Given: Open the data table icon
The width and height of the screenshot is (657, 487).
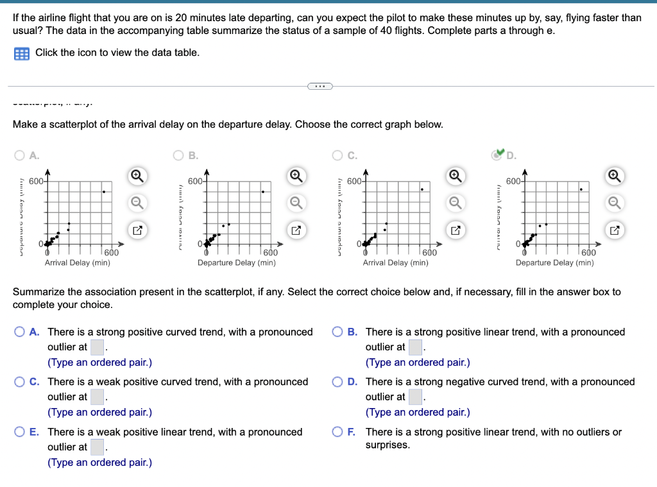Looking at the screenshot, I should point(21,53).
